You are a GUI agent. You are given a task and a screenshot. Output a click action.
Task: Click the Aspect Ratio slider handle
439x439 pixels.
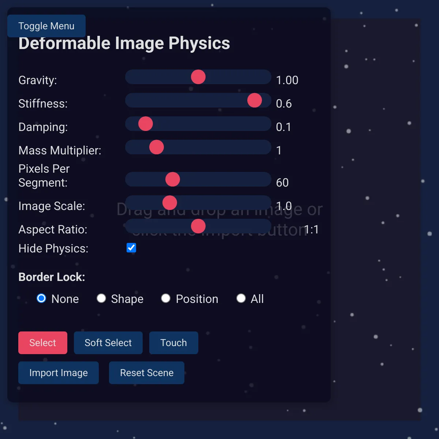coord(198,226)
